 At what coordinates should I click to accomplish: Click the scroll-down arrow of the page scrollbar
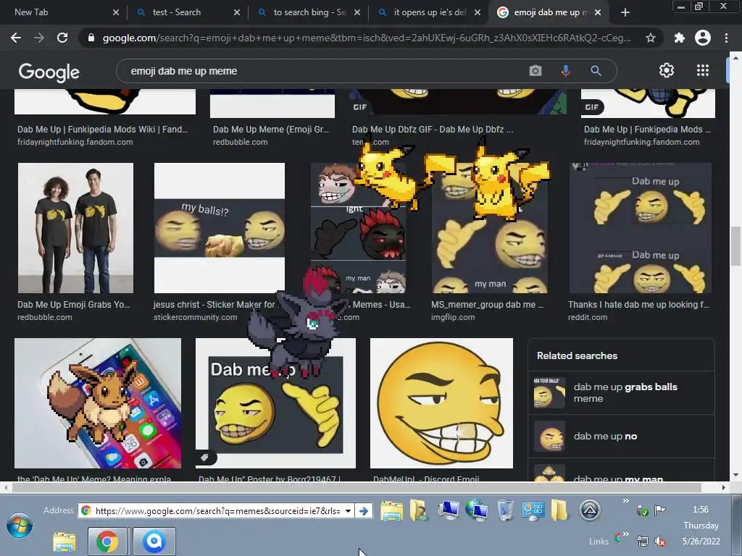735,475
